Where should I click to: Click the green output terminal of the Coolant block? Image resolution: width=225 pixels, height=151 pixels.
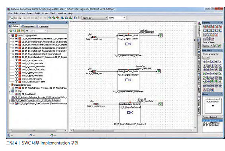click(x=160, y=104)
